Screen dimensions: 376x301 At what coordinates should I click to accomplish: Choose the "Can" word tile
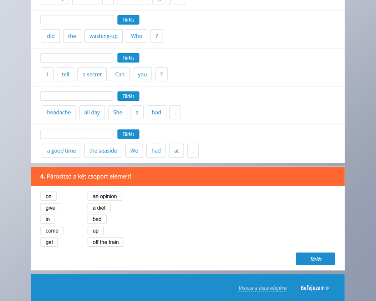coord(120,74)
